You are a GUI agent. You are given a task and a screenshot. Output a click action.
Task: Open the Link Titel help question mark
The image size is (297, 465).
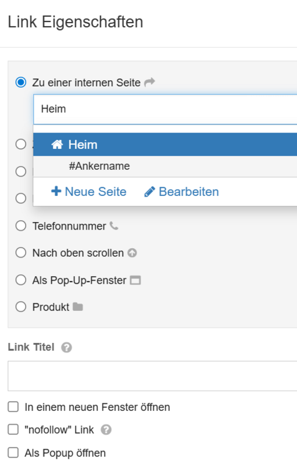tap(66, 347)
